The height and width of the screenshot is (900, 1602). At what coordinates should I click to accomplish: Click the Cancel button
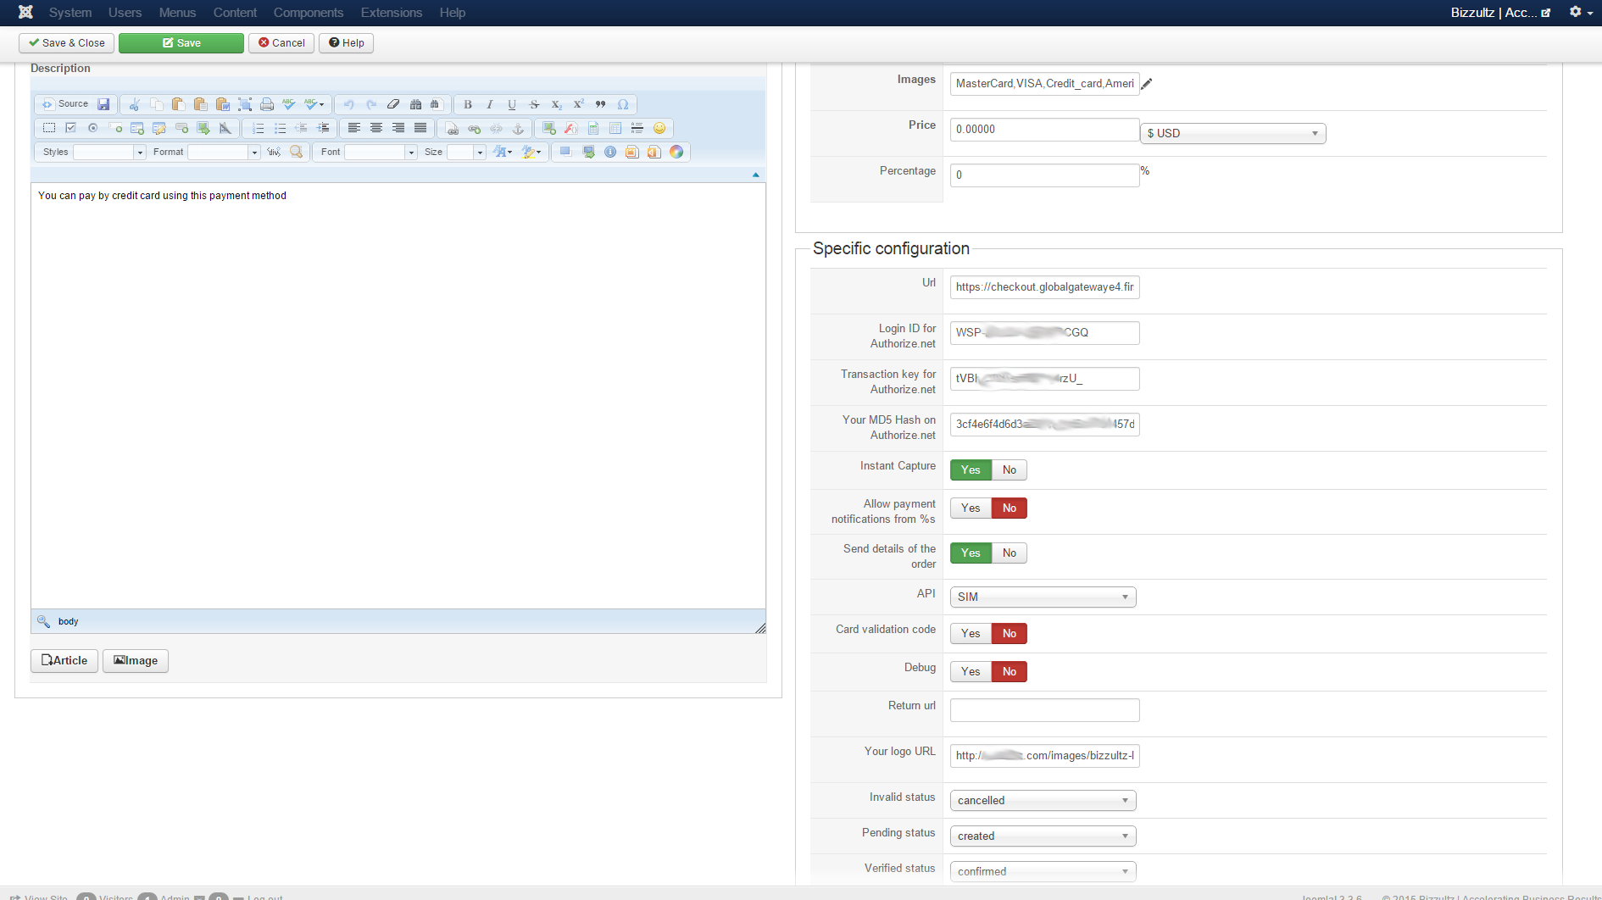(281, 43)
